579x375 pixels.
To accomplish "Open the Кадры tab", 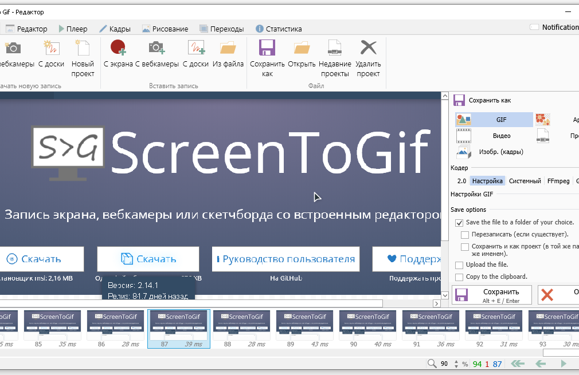I will (x=115, y=29).
